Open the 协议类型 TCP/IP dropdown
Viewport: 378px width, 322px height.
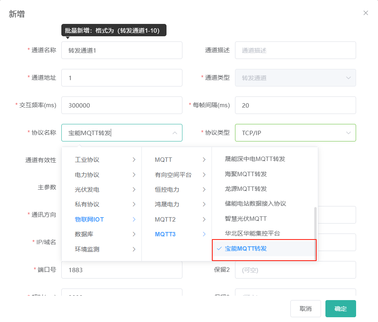coord(295,133)
